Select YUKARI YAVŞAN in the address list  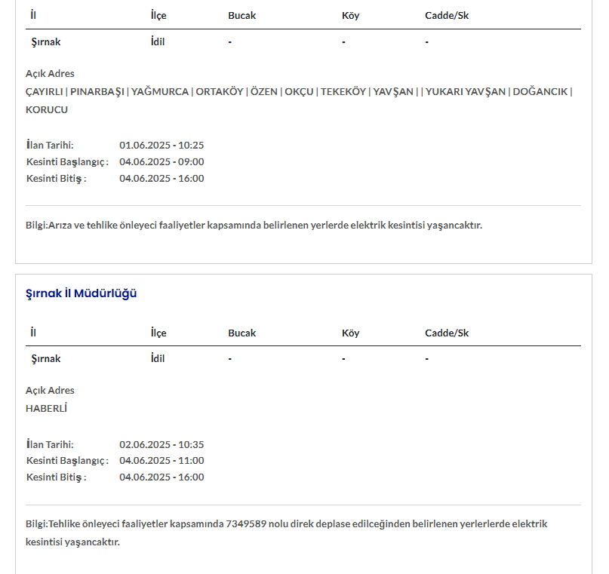point(466,92)
